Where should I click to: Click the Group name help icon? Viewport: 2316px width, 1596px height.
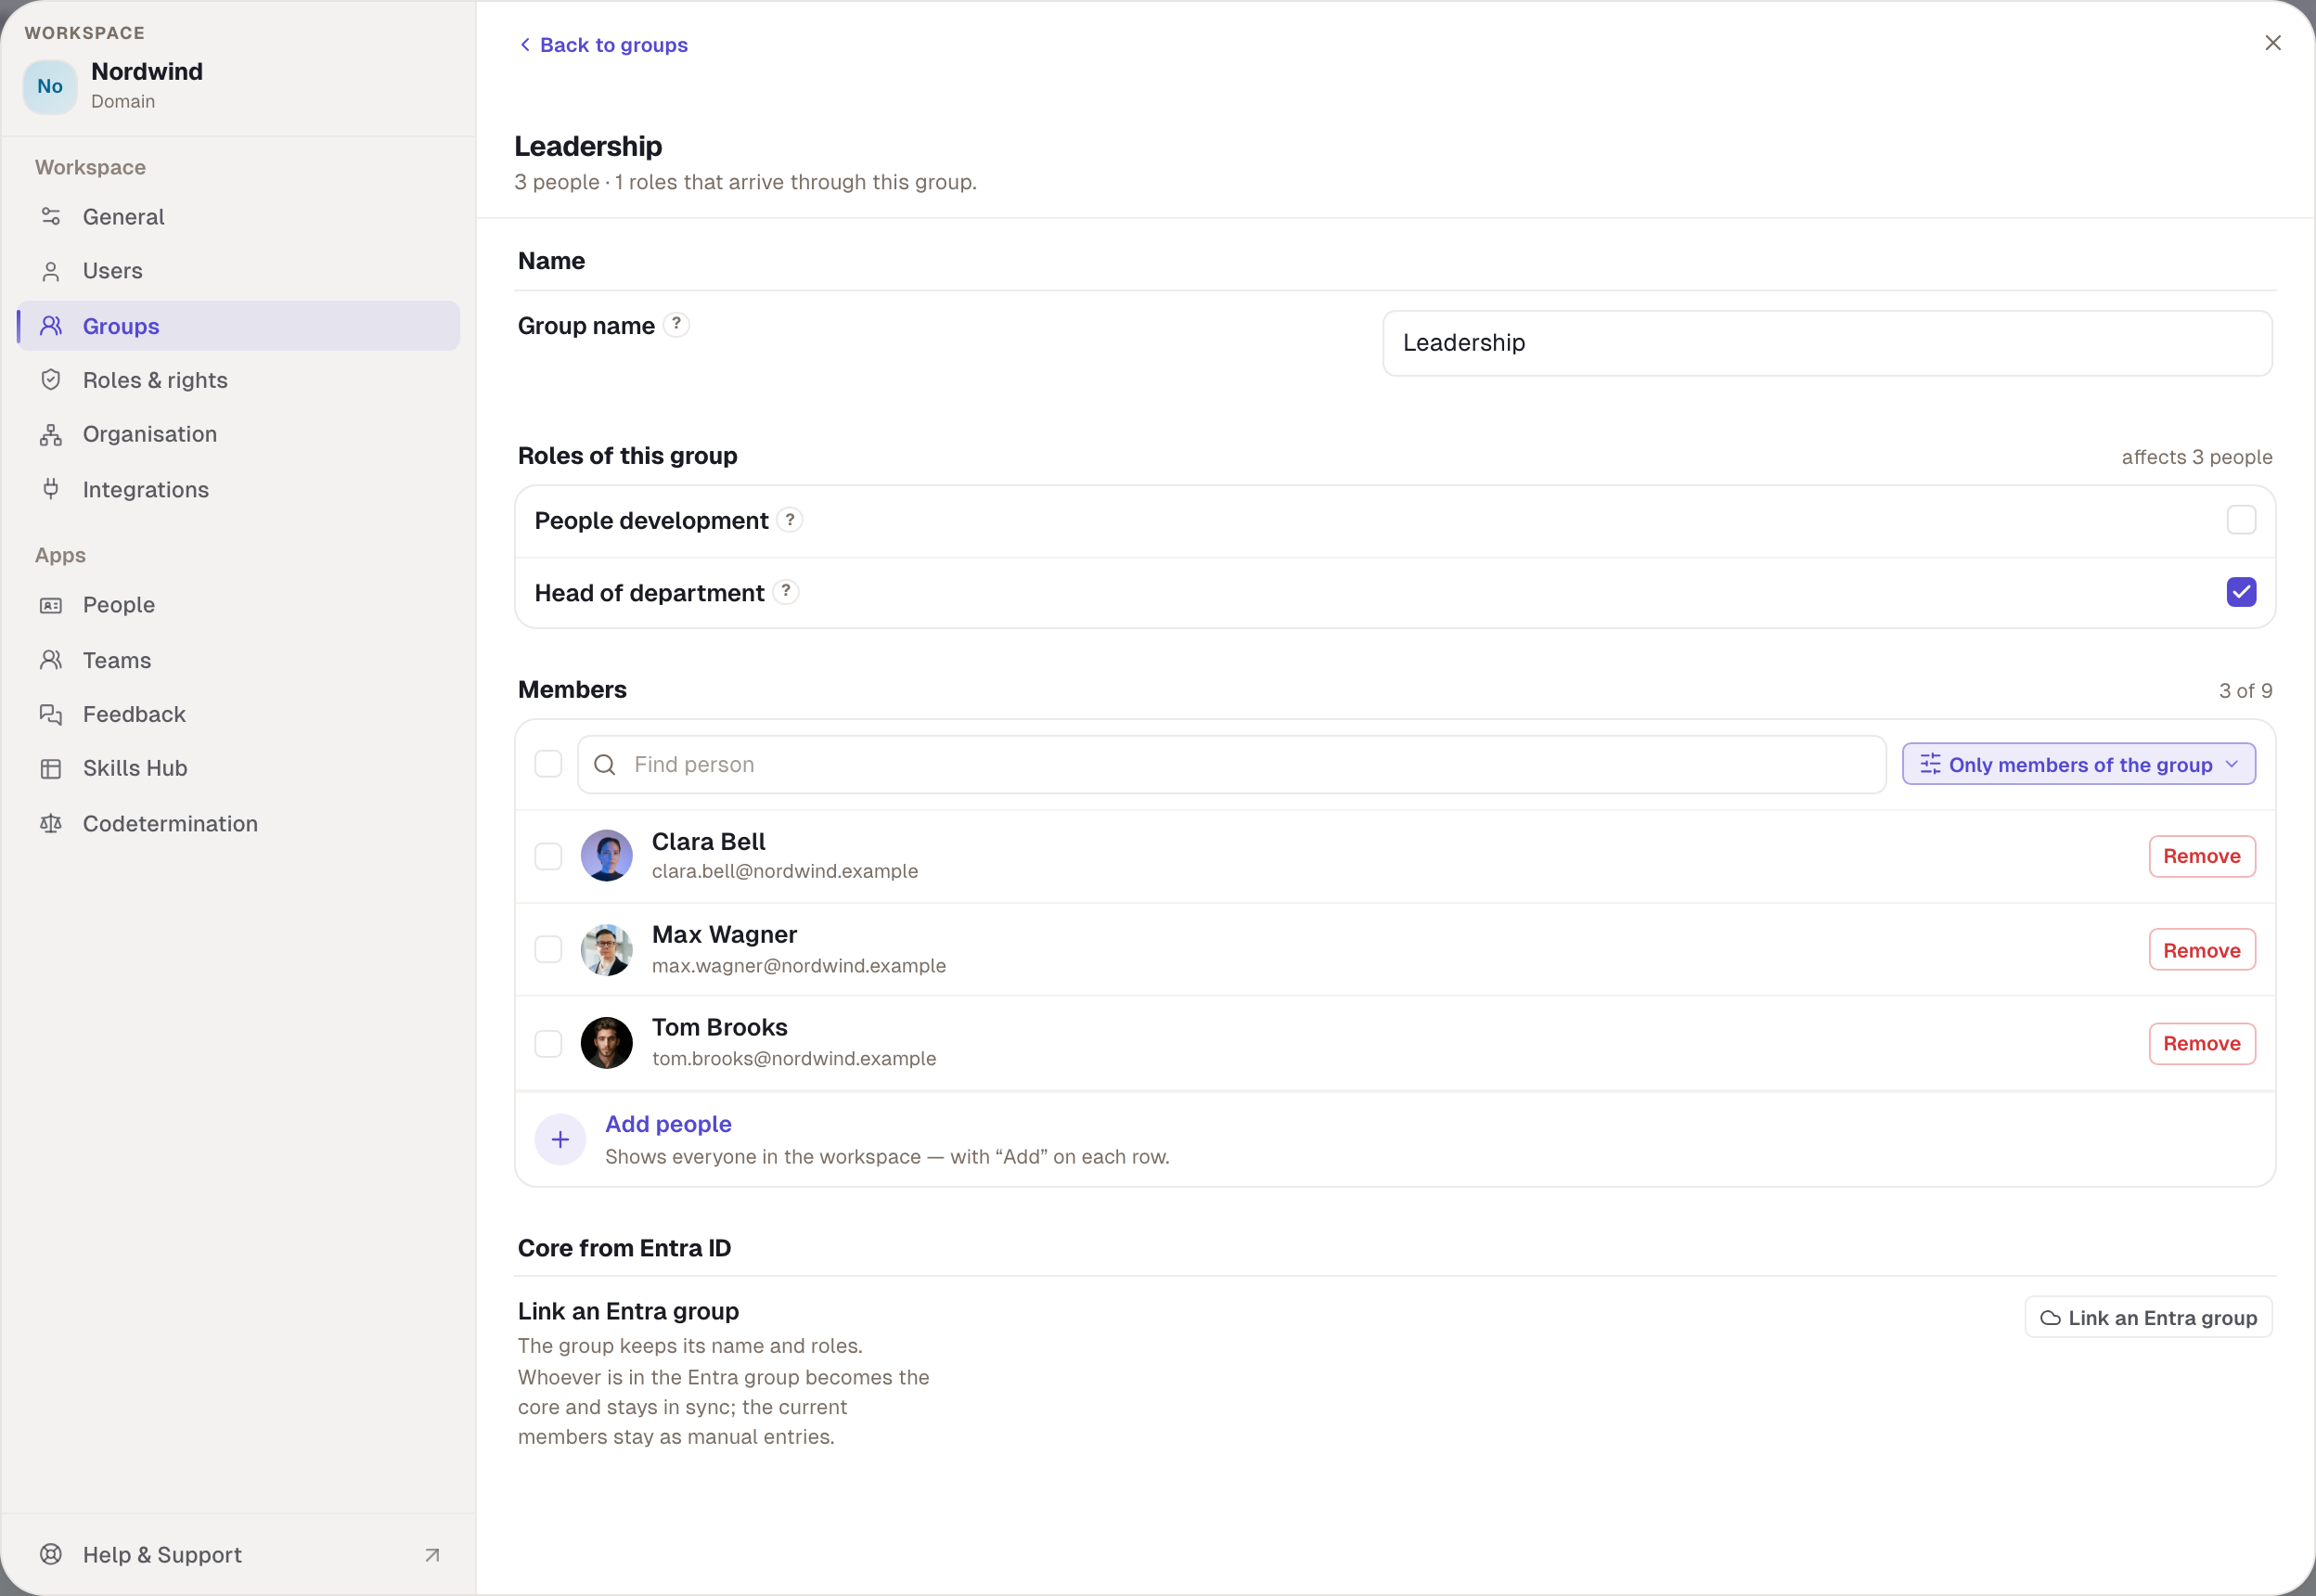coord(676,324)
